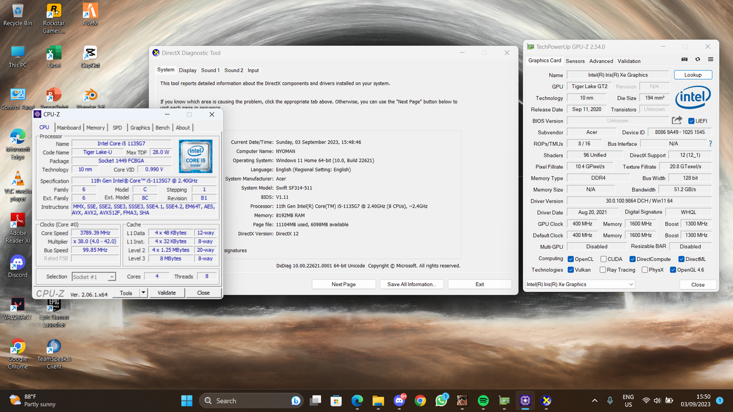
Task: Open the Socket #1 selection dropdown in CPU-Z
Action: 94,277
